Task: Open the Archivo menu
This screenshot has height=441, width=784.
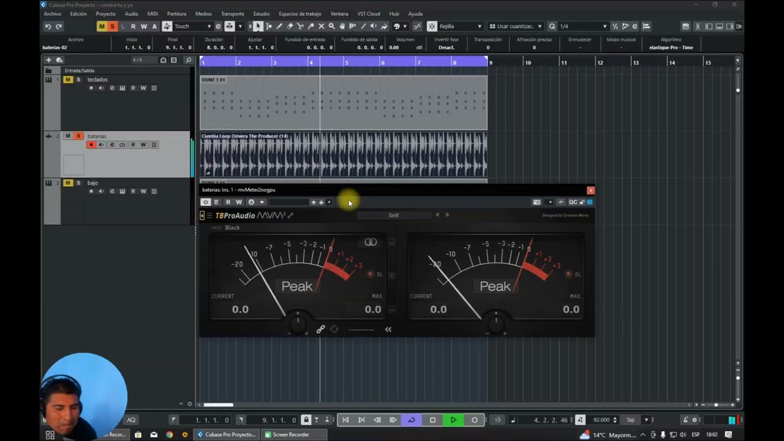Action: (x=52, y=13)
